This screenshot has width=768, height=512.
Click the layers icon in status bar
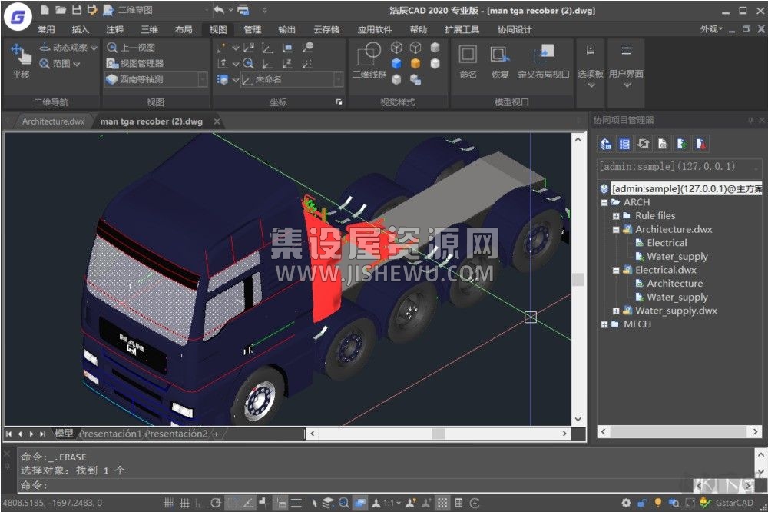(x=327, y=503)
